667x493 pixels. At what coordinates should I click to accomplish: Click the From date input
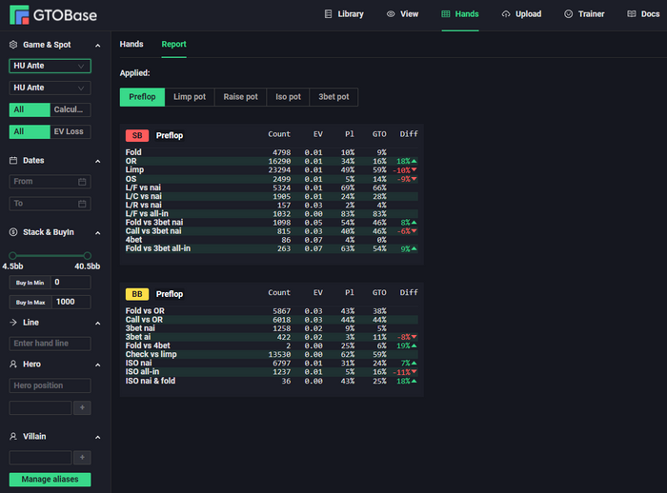pos(51,182)
